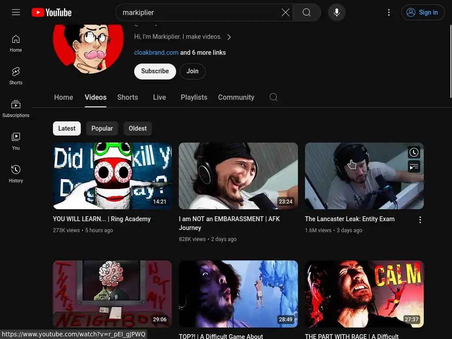Expand the channel description chevron

[229, 37]
